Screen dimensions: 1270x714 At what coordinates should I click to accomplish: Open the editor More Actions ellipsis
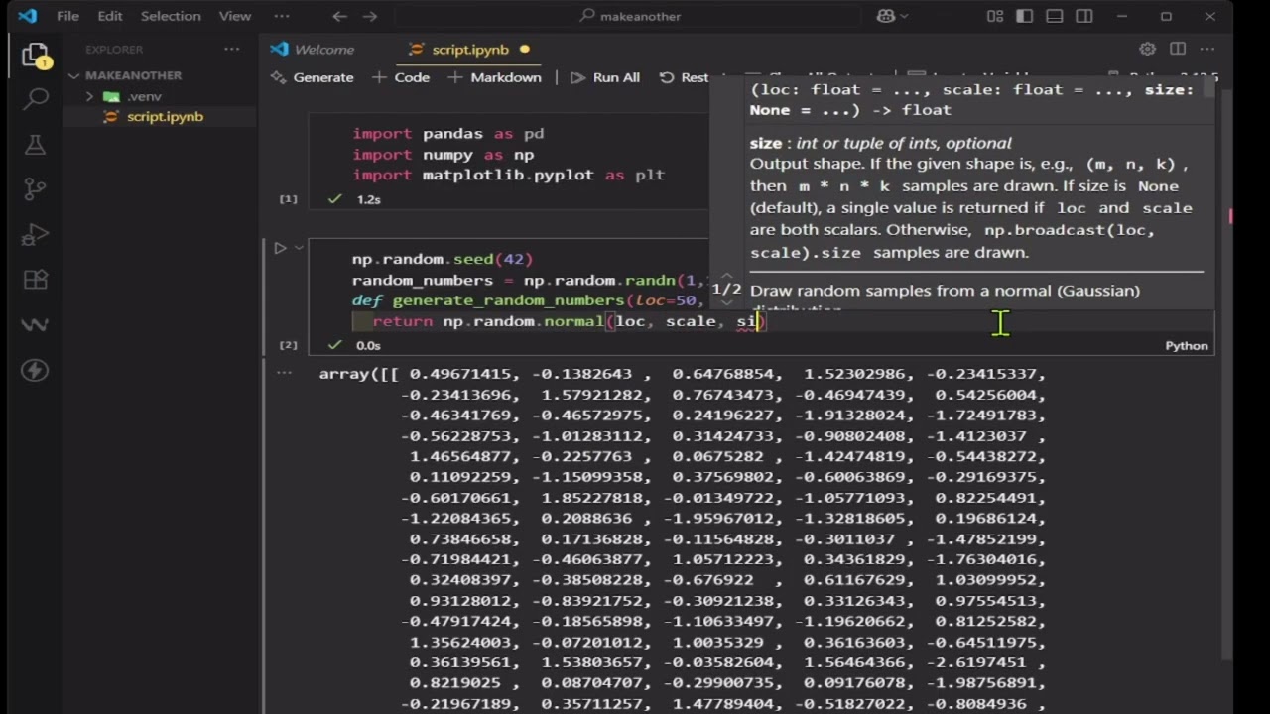(x=1206, y=49)
